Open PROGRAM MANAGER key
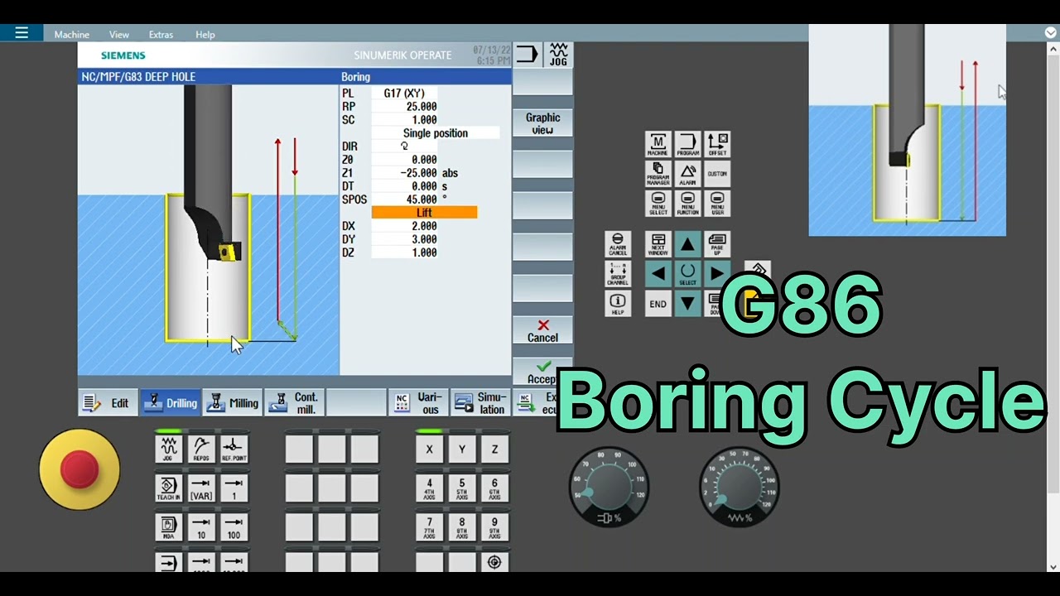1060x596 pixels. tap(658, 174)
